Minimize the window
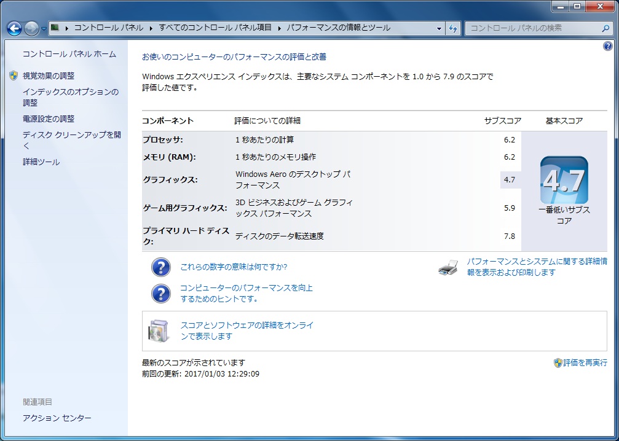Viewport: 619px width, 441px height. (x=561, y=7)
